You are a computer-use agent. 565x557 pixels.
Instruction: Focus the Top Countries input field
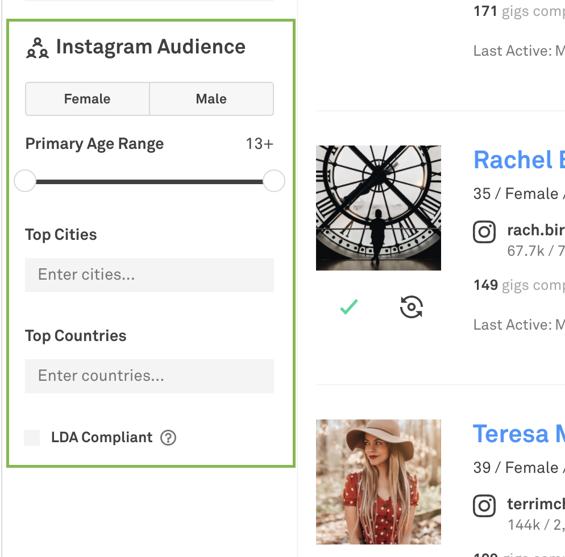coord(149,376)
